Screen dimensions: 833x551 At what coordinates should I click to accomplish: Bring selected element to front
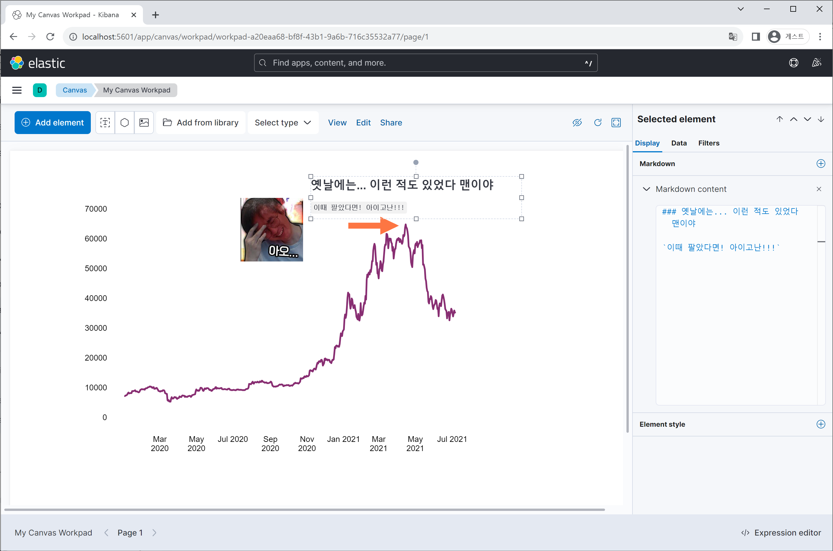click(x=779, y=119)
